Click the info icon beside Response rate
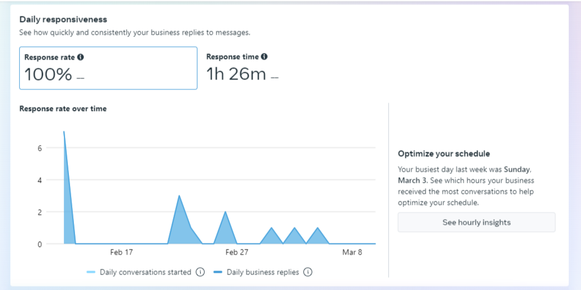 coord(81,57)
